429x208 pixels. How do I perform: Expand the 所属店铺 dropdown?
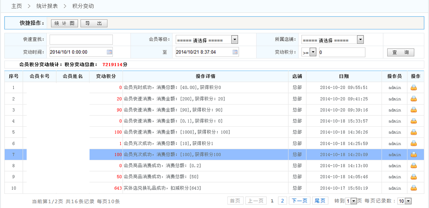click(x=360, y=40)
